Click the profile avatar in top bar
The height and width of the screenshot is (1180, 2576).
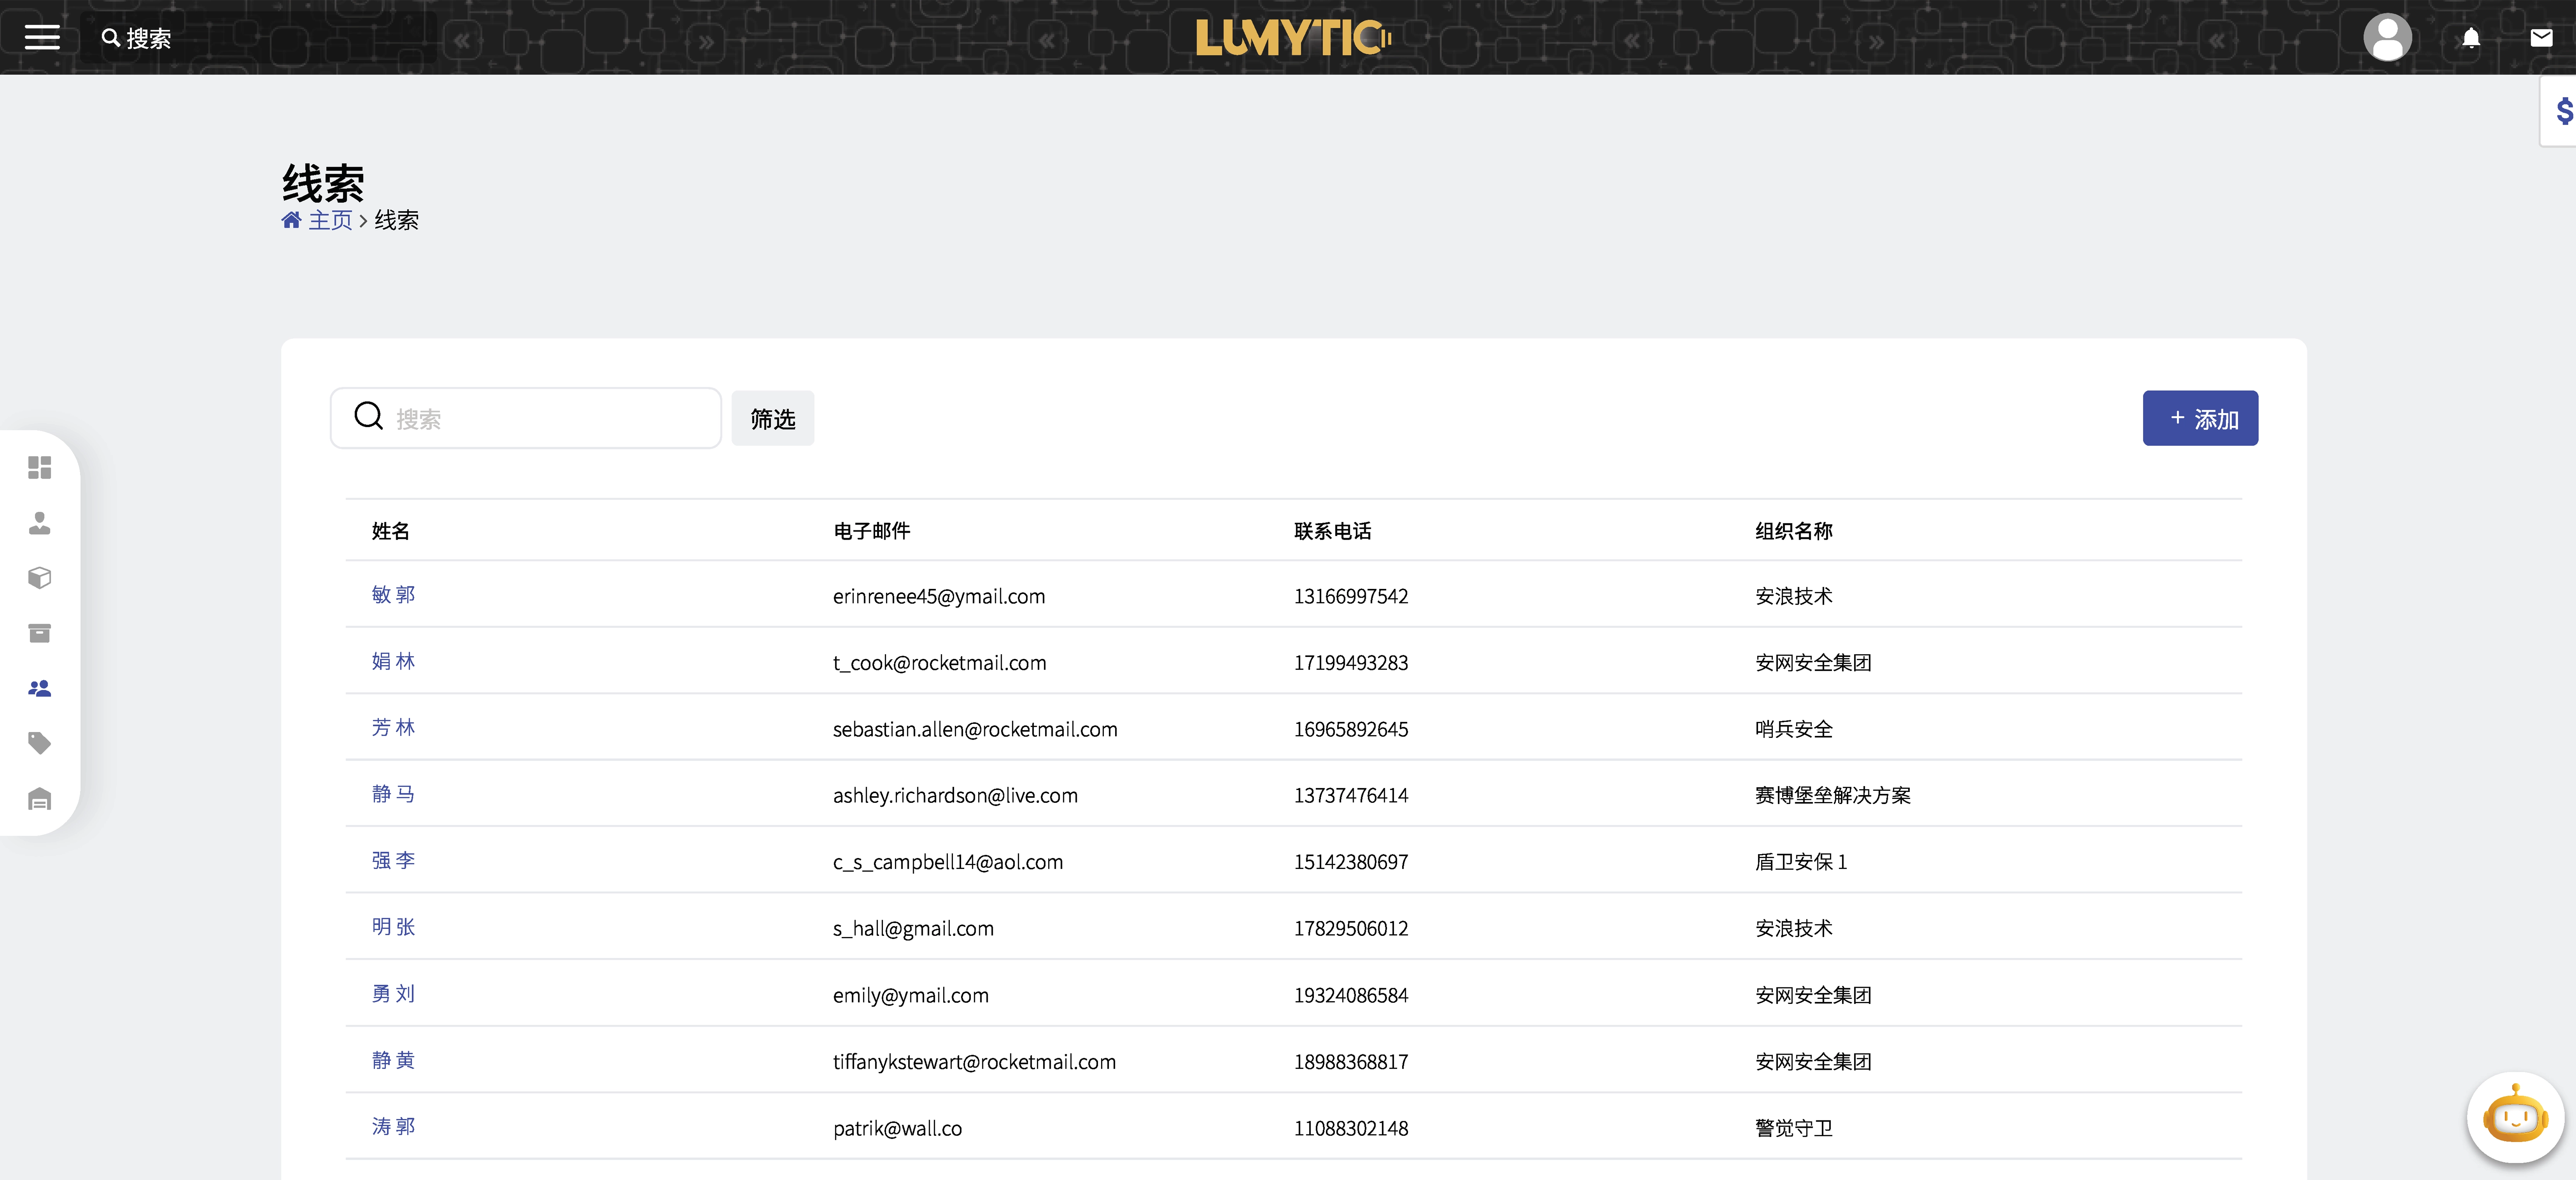coord(2388,38)
